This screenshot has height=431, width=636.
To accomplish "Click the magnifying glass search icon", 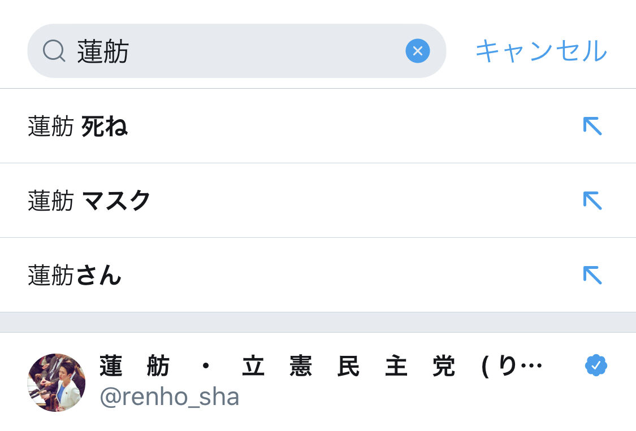I will pyautogui.click(x=54, y=51).
